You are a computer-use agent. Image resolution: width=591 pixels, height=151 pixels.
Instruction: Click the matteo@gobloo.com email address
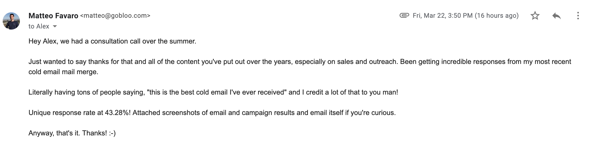(x=115, y=16)
